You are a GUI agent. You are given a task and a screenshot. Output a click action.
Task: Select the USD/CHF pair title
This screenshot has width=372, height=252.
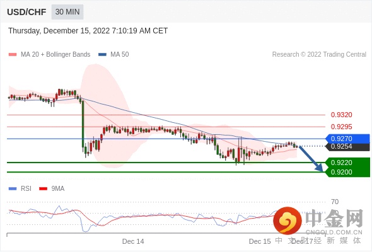26,12
